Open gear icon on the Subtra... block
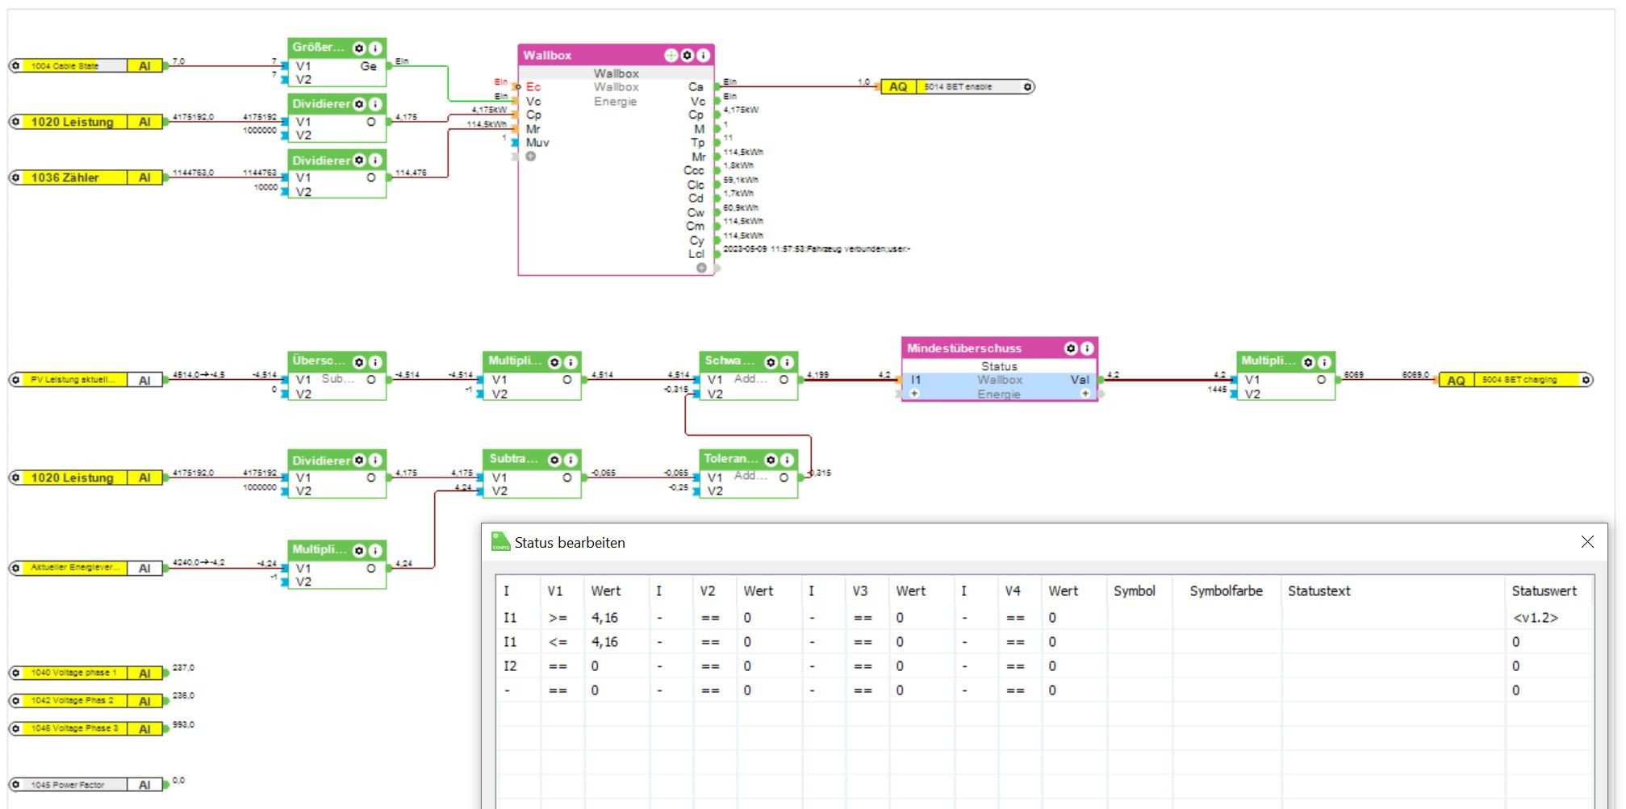Viewport: 1626px width, 809px height. (554, 460)
